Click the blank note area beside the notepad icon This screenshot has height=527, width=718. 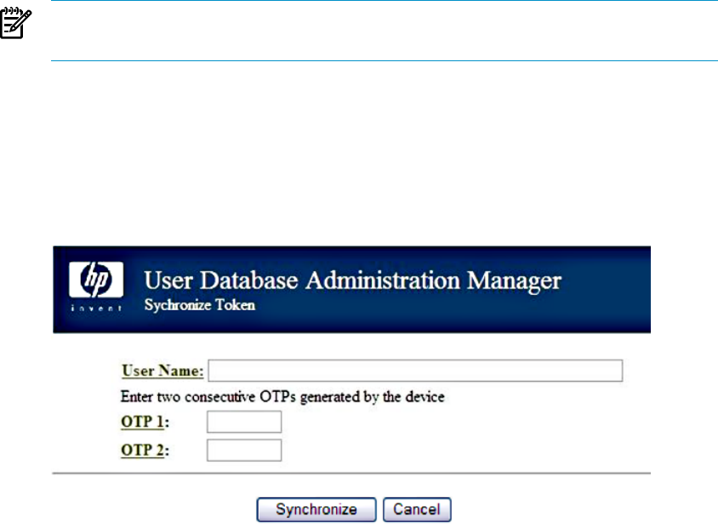[x=384, y=31]
